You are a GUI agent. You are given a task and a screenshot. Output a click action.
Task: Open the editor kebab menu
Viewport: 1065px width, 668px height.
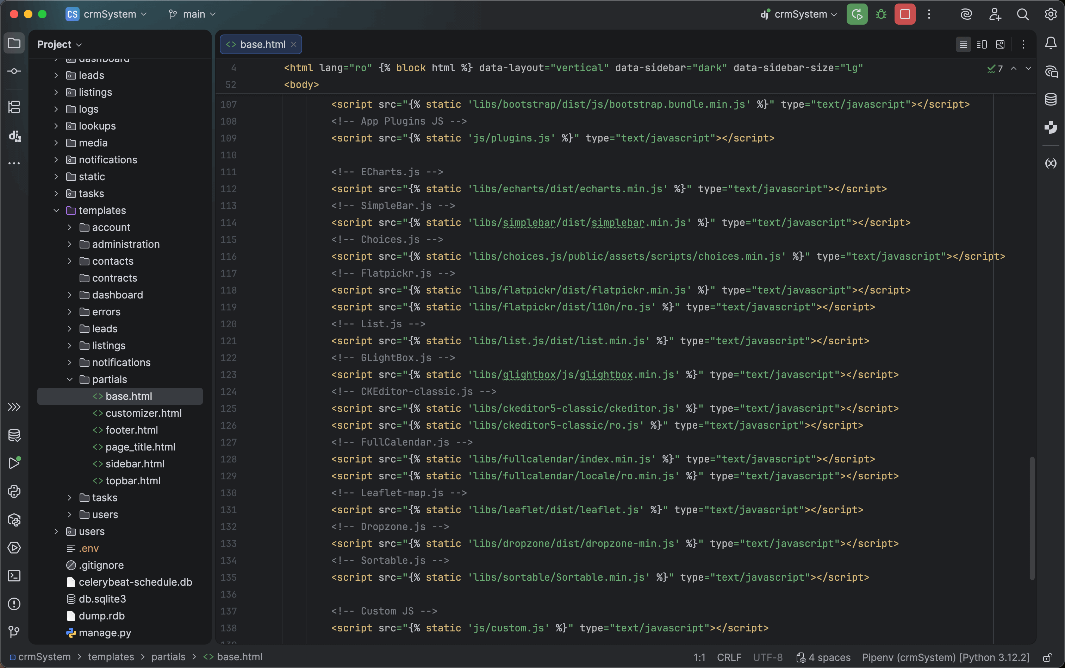(x=1023, y=44)
